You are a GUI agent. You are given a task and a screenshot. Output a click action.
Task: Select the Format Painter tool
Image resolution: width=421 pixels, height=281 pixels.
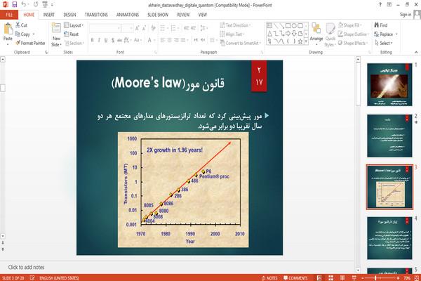pyautogui.click(x=30, y=43)
